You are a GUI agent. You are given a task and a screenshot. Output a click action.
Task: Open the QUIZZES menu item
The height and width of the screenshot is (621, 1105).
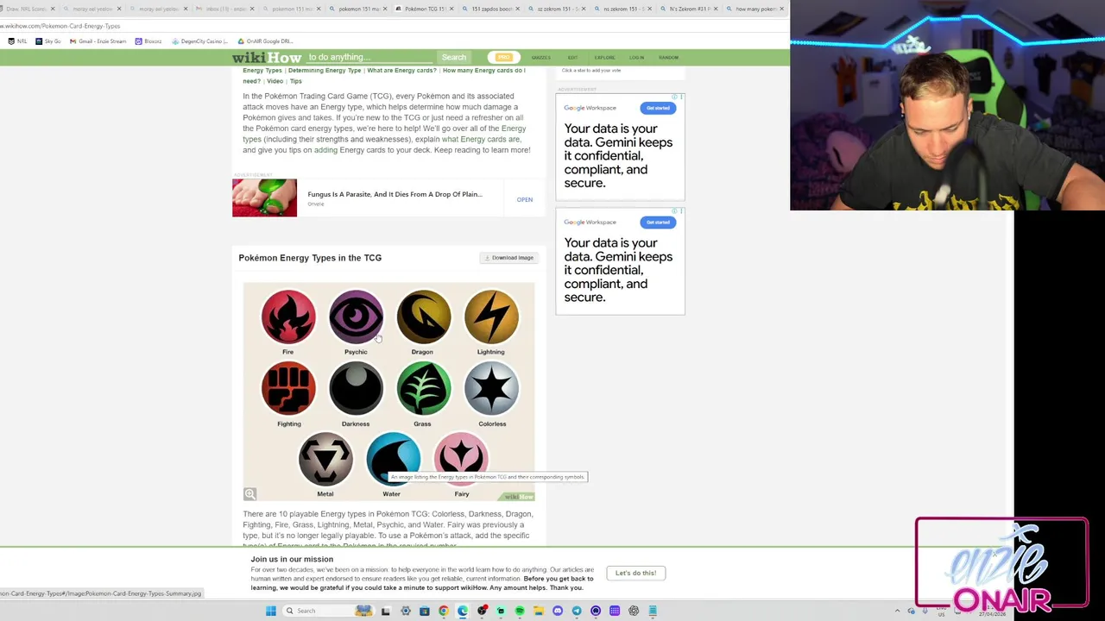click(x=541, y=58)
